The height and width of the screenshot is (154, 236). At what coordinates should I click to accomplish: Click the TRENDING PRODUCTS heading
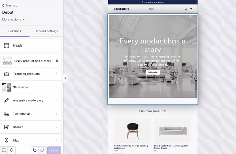tap(153, 111)
